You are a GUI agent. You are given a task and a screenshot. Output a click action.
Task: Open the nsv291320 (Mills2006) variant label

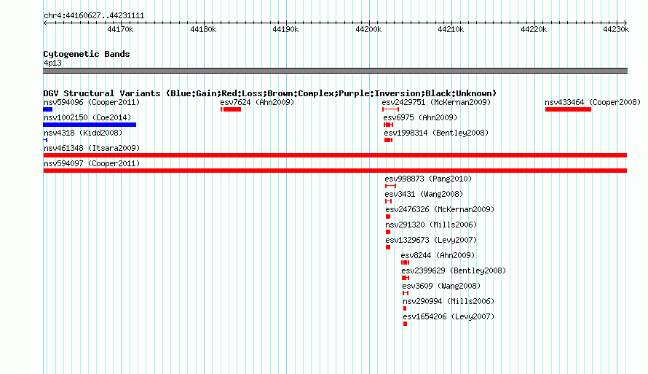[x=431, y=225]
